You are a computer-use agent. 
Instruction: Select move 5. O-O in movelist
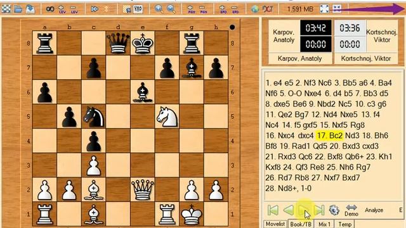coord(291,94)
